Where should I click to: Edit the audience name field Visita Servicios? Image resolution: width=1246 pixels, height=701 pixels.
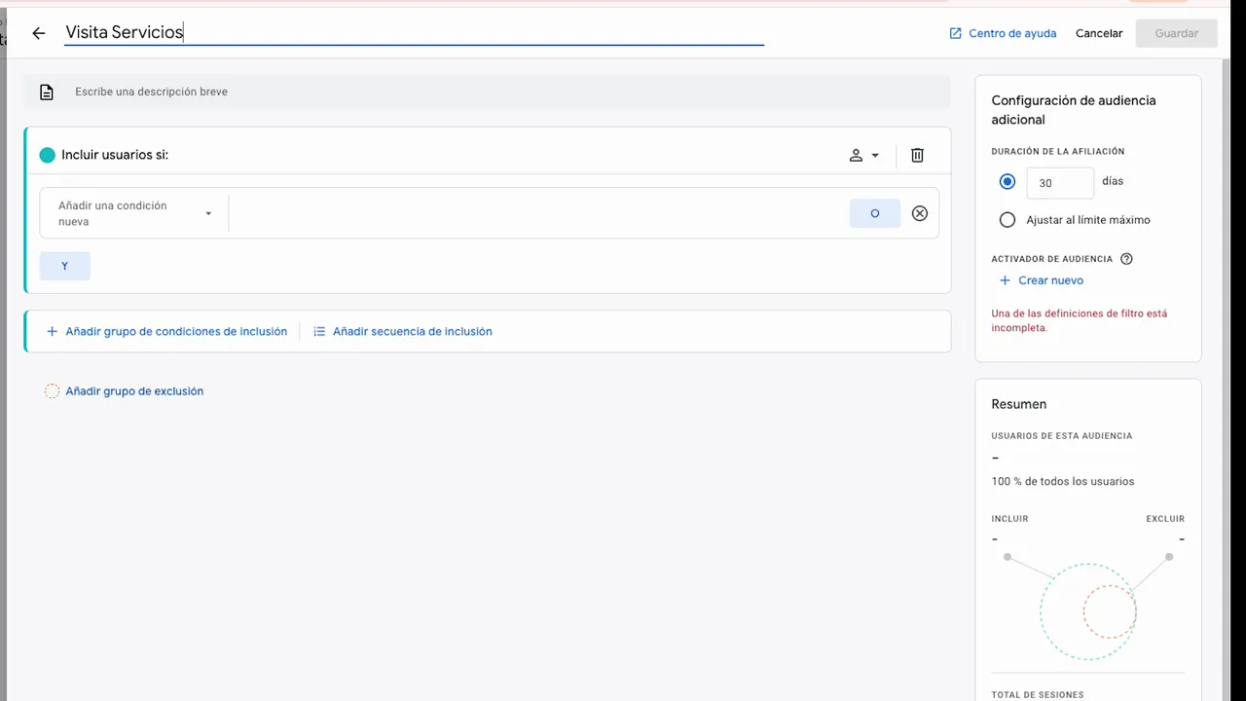[x=414, y=33]
